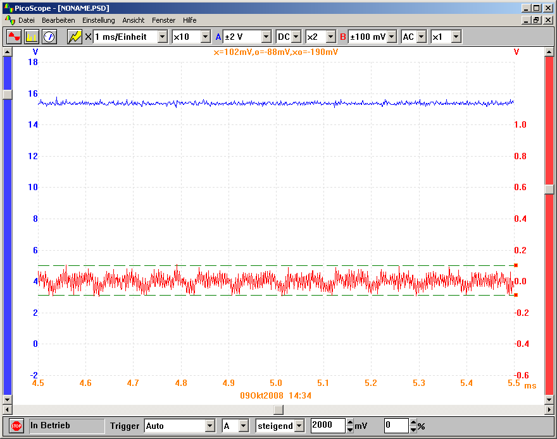
Task: Open the meter view icon
Action: tap(49, 37)
